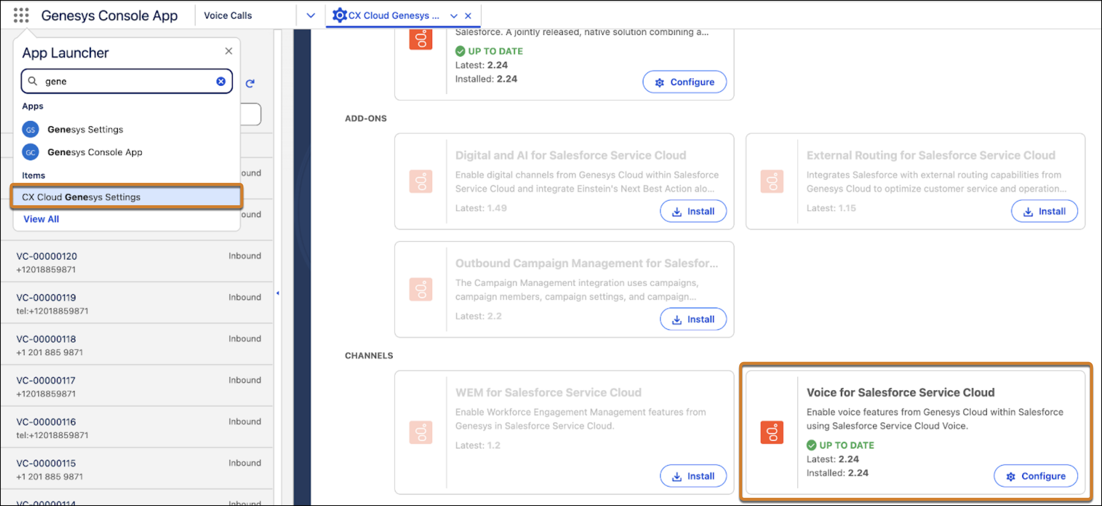1102x506 pixels.
Task: Configure Voice for Salesforce Service Cloud
Action: click(1036, 476)
